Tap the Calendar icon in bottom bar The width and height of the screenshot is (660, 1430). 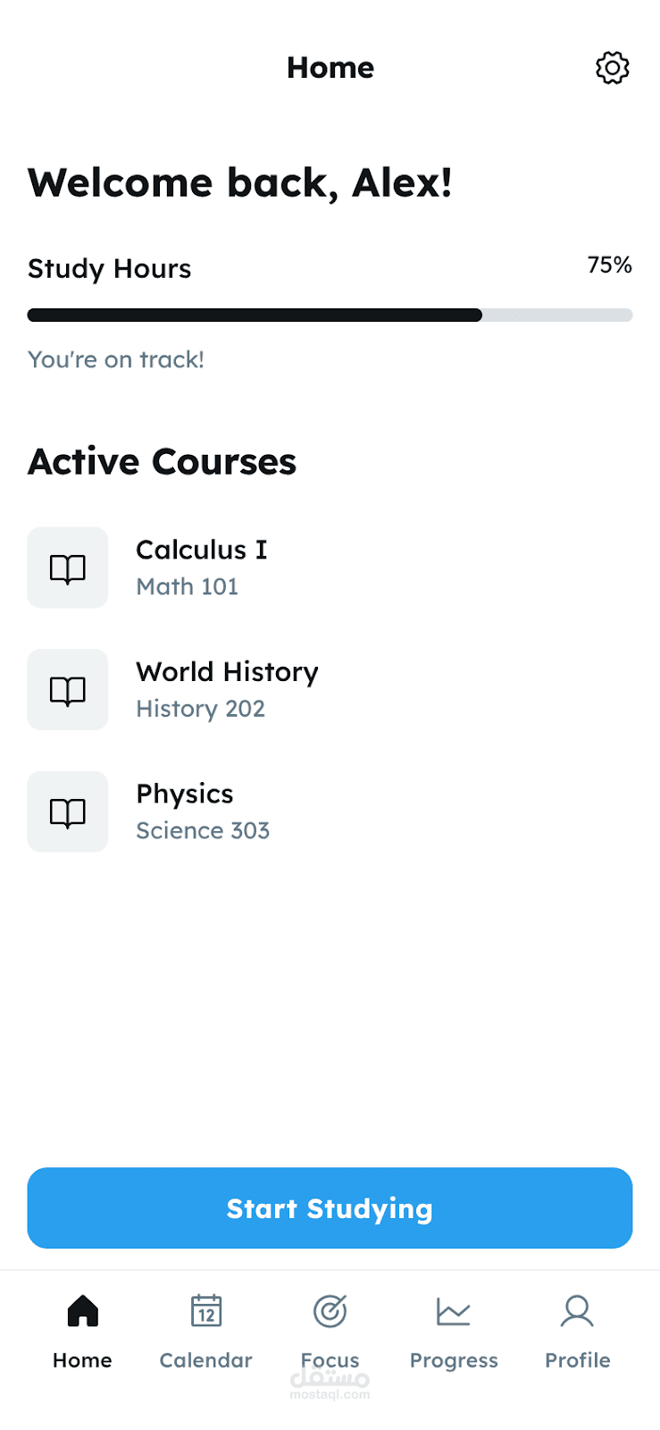point(206,1311)
